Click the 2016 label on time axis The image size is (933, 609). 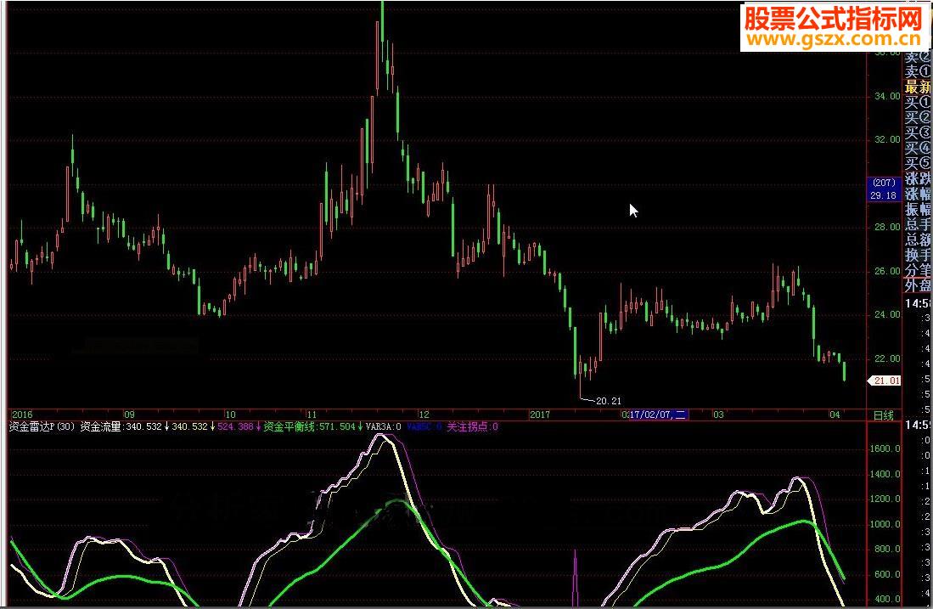pos(22,414)
